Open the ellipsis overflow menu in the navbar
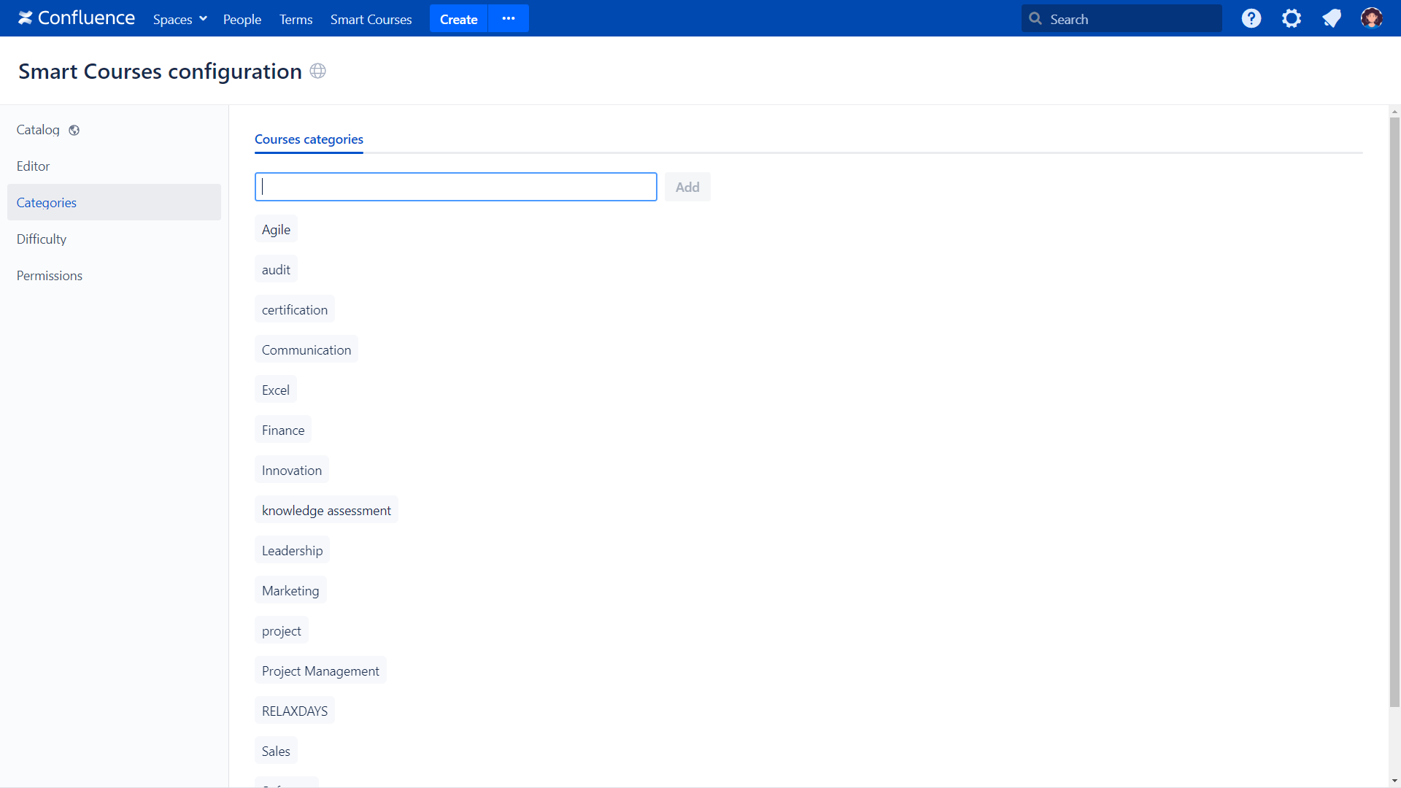The image size is (1401, 788). pos(508,18)
